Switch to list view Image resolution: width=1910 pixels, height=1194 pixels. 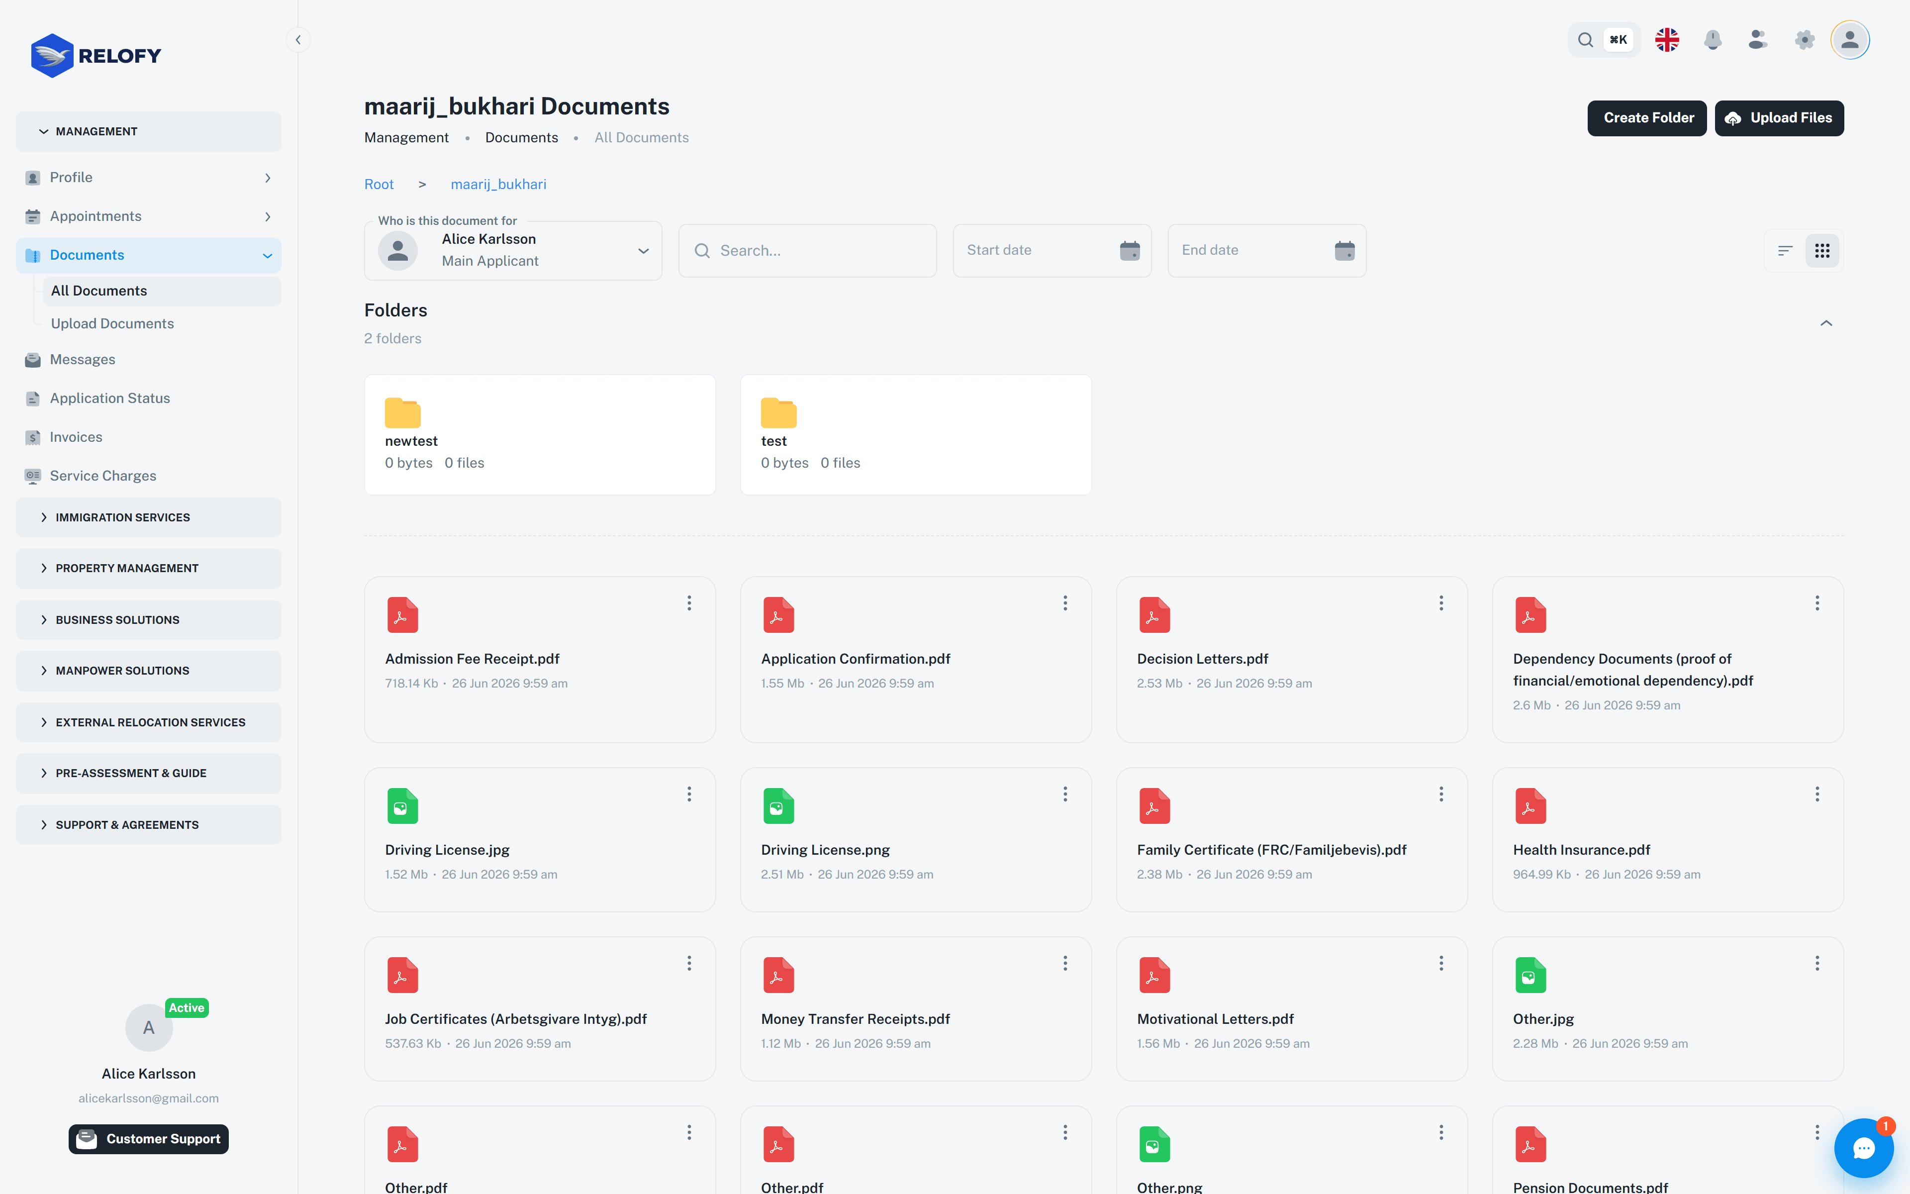(1785, 250)
